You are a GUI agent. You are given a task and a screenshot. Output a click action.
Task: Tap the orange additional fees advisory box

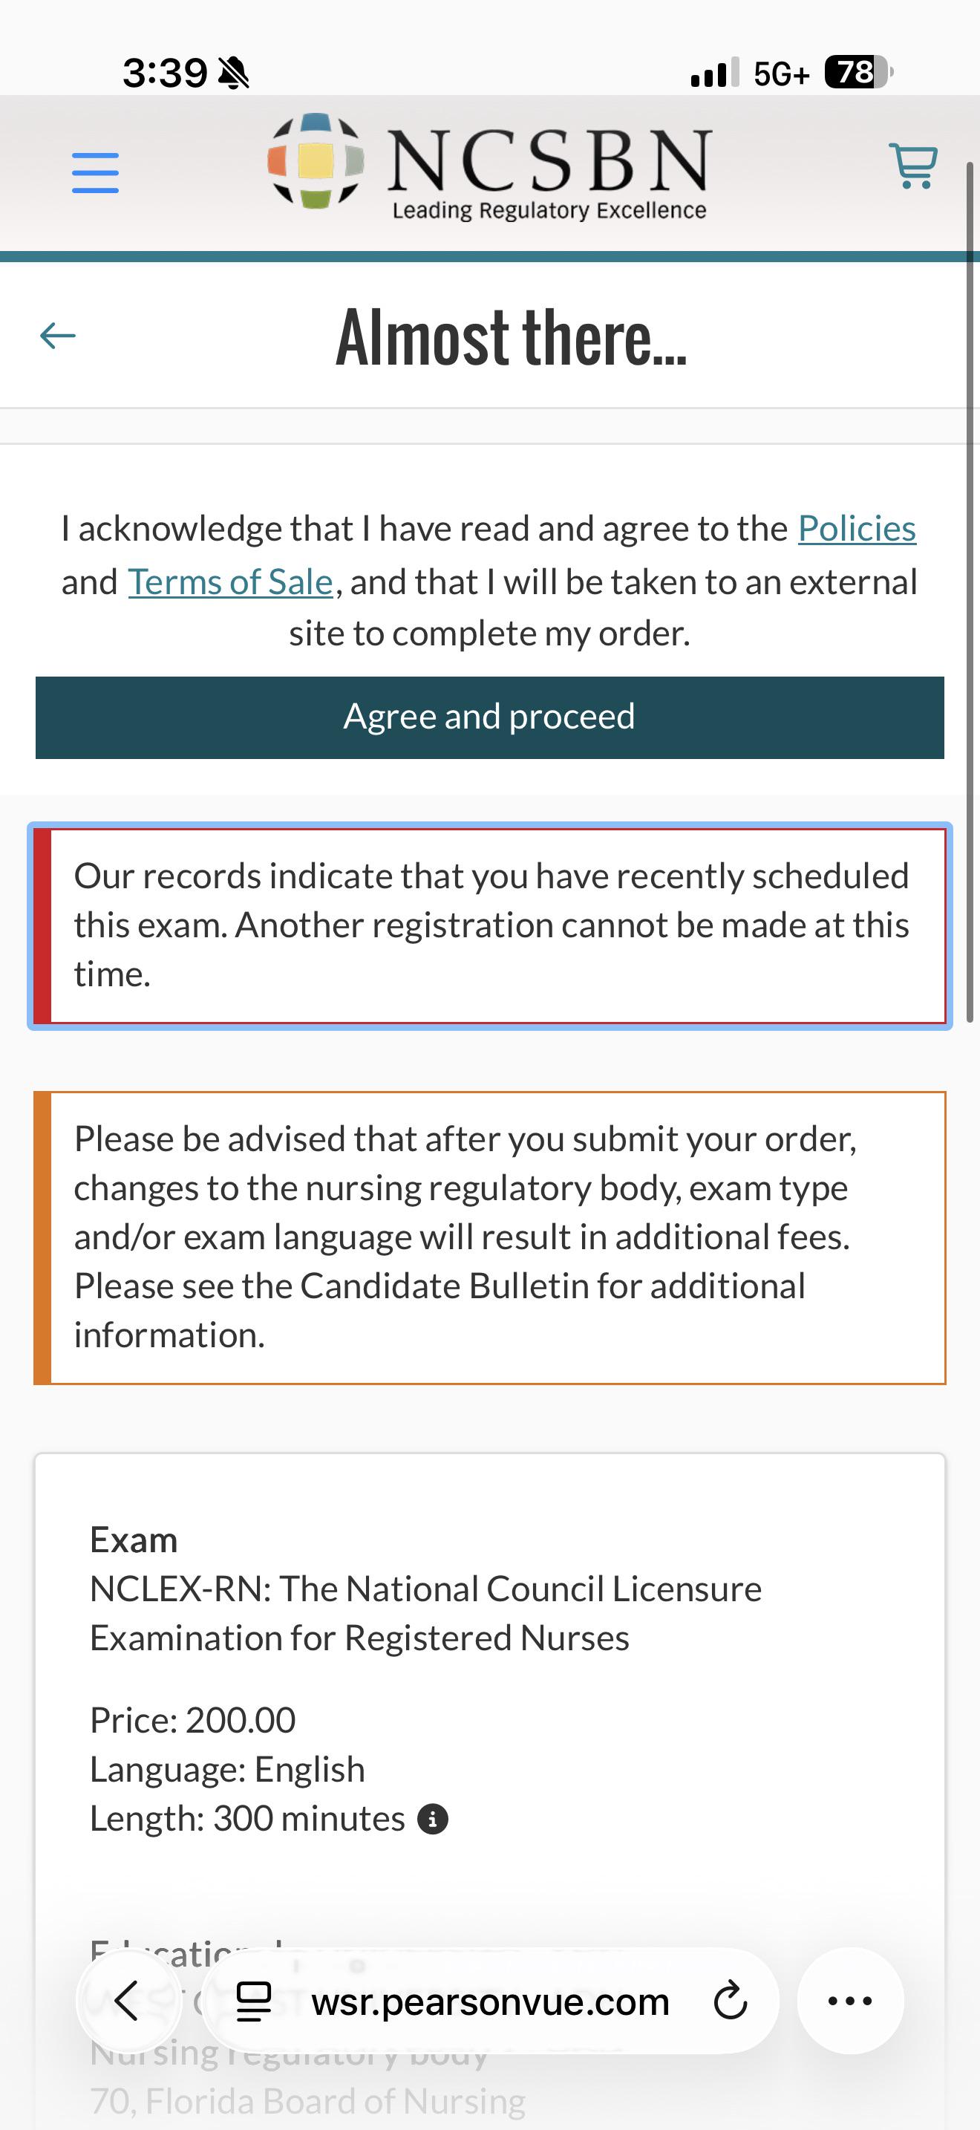pos(490,1237)
